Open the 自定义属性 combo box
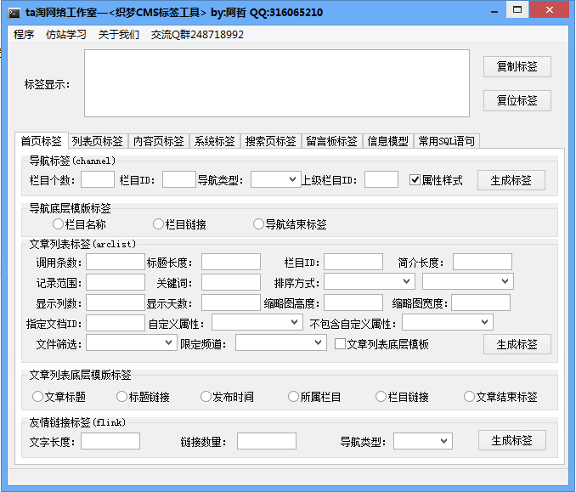 tap(257, 323)
